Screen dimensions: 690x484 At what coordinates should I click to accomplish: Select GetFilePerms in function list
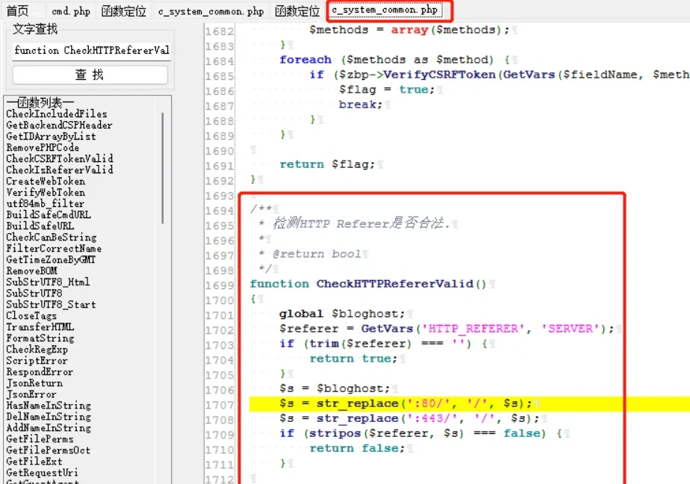tap(40, 438)
